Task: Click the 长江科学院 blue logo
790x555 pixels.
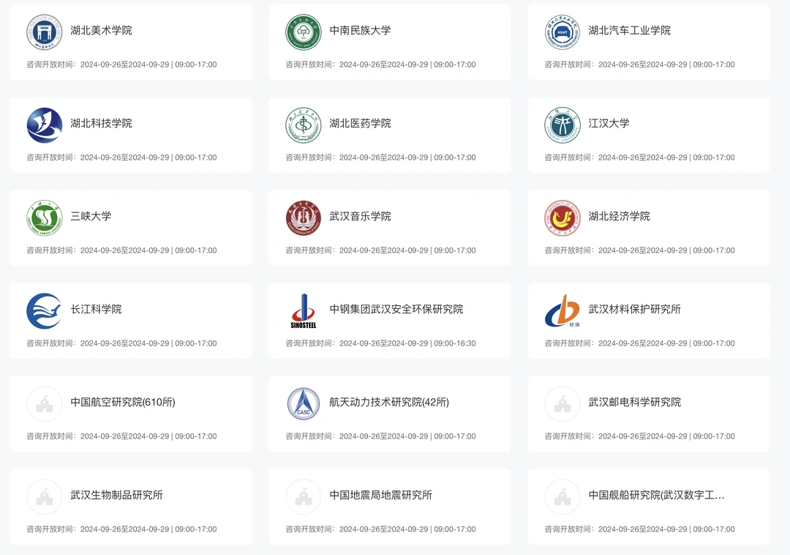Action: [x=45, y=311]
